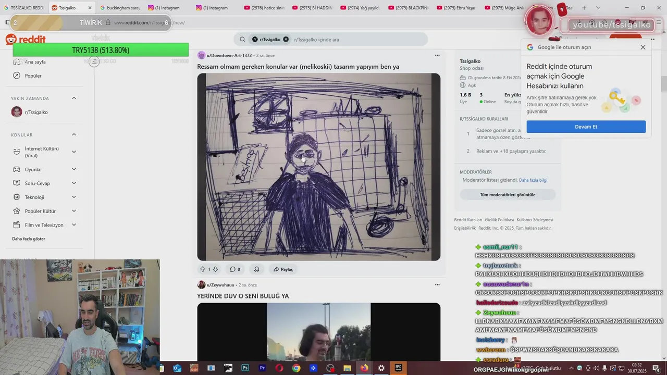The width and height of the screenshot is (667, 375).
Task: Collapse the Yakın Zamanda section
Action: click(x=74, y=98)
